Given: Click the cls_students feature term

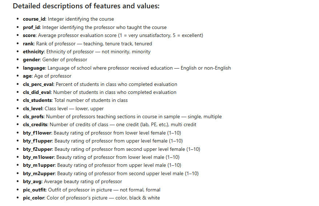Looking at the screenshot, I should point(37,100).
